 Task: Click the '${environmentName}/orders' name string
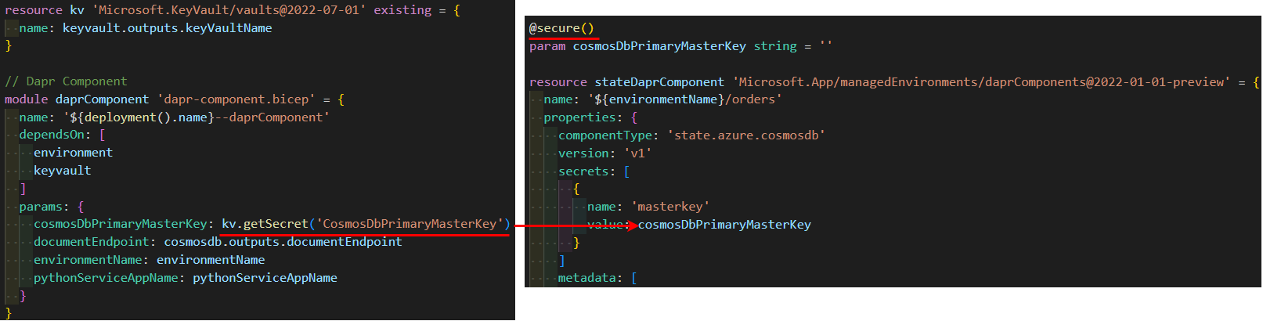(685, 99)
